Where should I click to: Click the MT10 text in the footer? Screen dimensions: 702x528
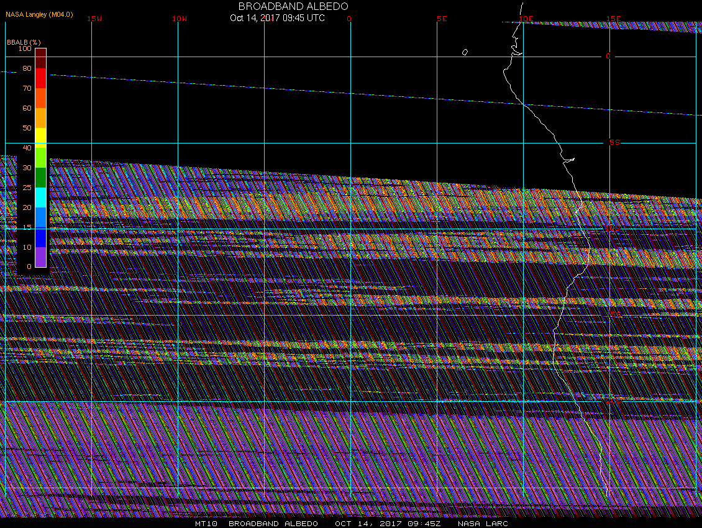(x=206, y=524)
